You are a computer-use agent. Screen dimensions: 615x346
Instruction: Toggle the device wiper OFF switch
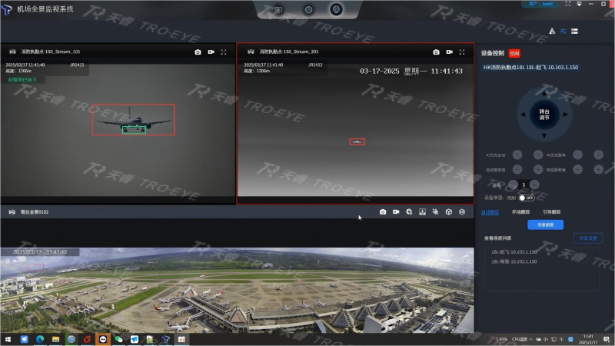pyautogui.click(x=527, y=198)
